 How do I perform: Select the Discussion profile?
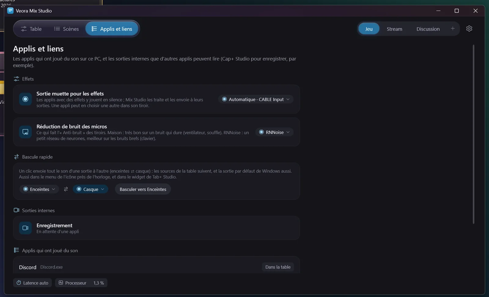click(x=428, y=29)
